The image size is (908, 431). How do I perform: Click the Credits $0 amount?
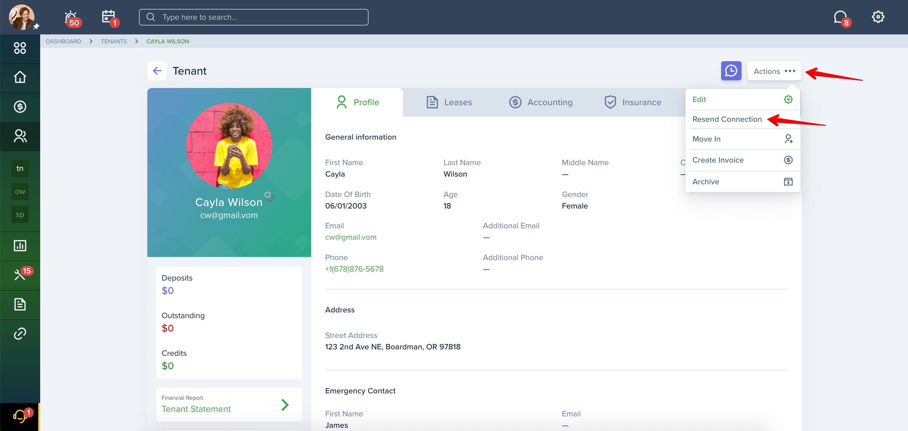[x=167, y=366]
